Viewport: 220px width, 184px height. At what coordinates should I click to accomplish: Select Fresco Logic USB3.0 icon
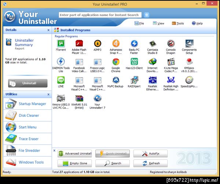[x=98, y=62]
